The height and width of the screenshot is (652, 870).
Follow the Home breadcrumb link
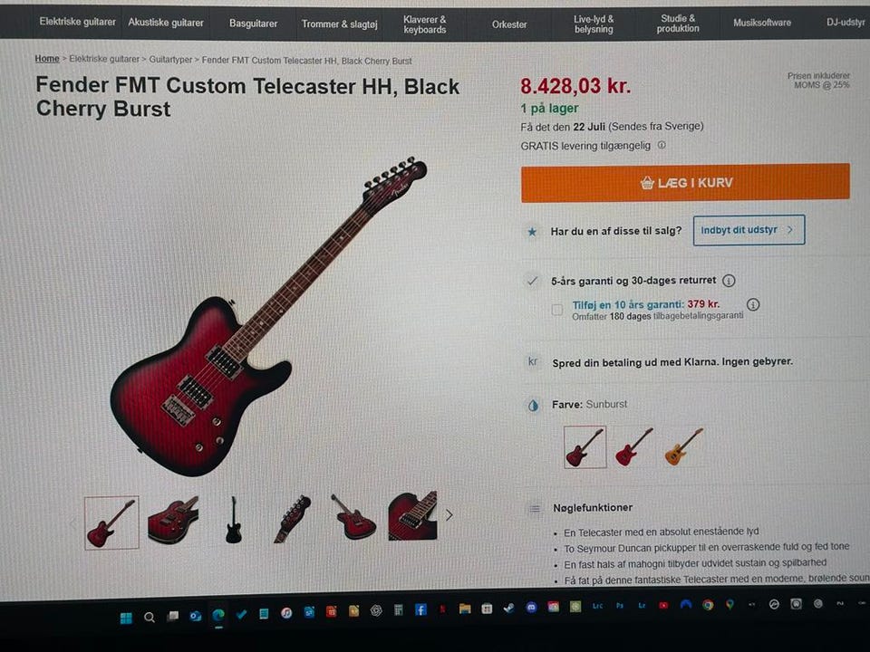pyautogui.click(x=47, y=58)
